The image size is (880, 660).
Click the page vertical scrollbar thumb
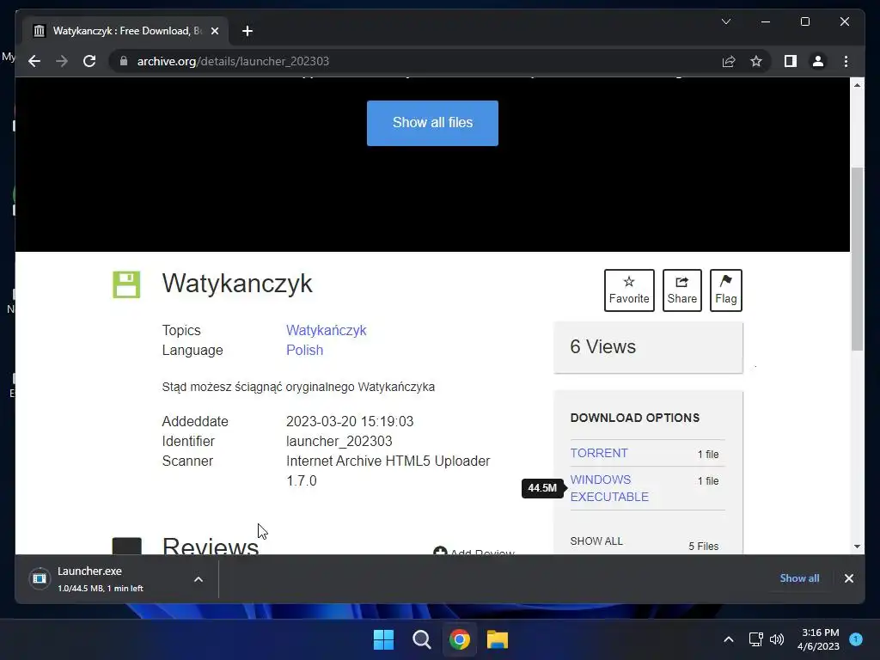(x=857, y=258)
